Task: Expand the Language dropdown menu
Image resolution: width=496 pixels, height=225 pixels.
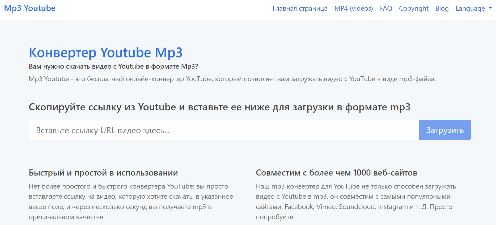Action: pos(474,9)
